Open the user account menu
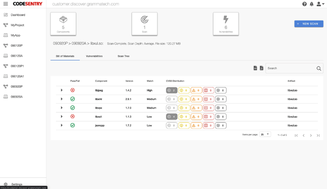This screenshot has width=327, height=189. tap(320, 4)
